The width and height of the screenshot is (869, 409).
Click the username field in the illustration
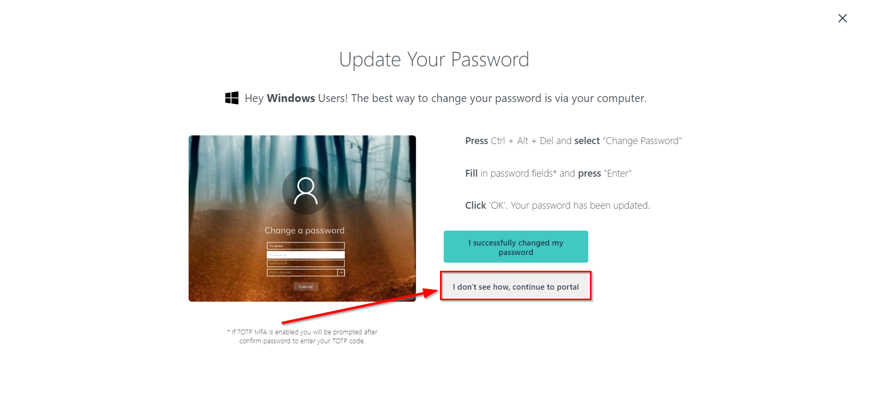click(305, 246)
